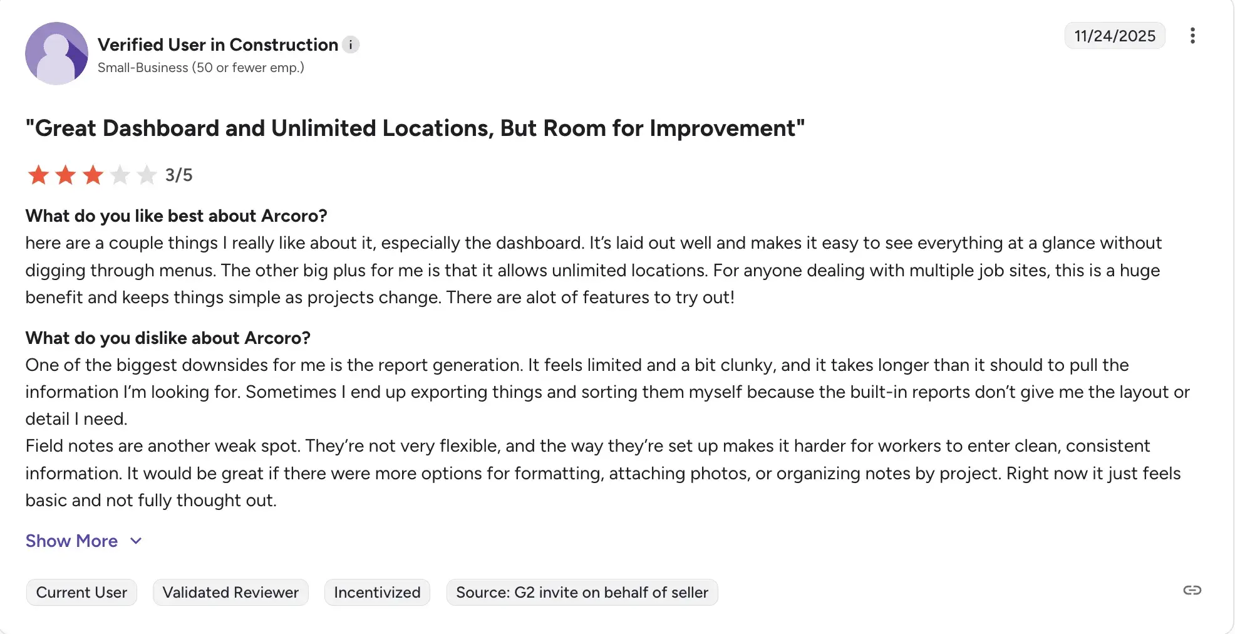This screenshot has height=634, width=1235.
Task: Click the 3/5 rating score text
Action: [179, 175]
